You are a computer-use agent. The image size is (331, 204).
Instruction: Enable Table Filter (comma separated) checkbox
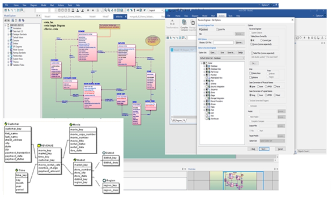tap(252, 53)
